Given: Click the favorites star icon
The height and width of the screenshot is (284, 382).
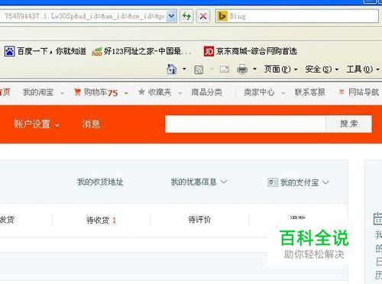Looking at the screenshot, I should click(x=141, y=92).
